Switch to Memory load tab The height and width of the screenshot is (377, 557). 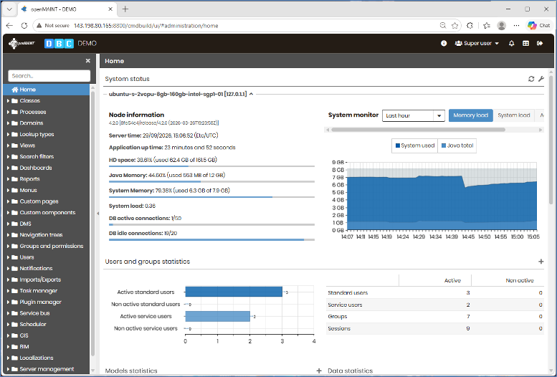471,115
